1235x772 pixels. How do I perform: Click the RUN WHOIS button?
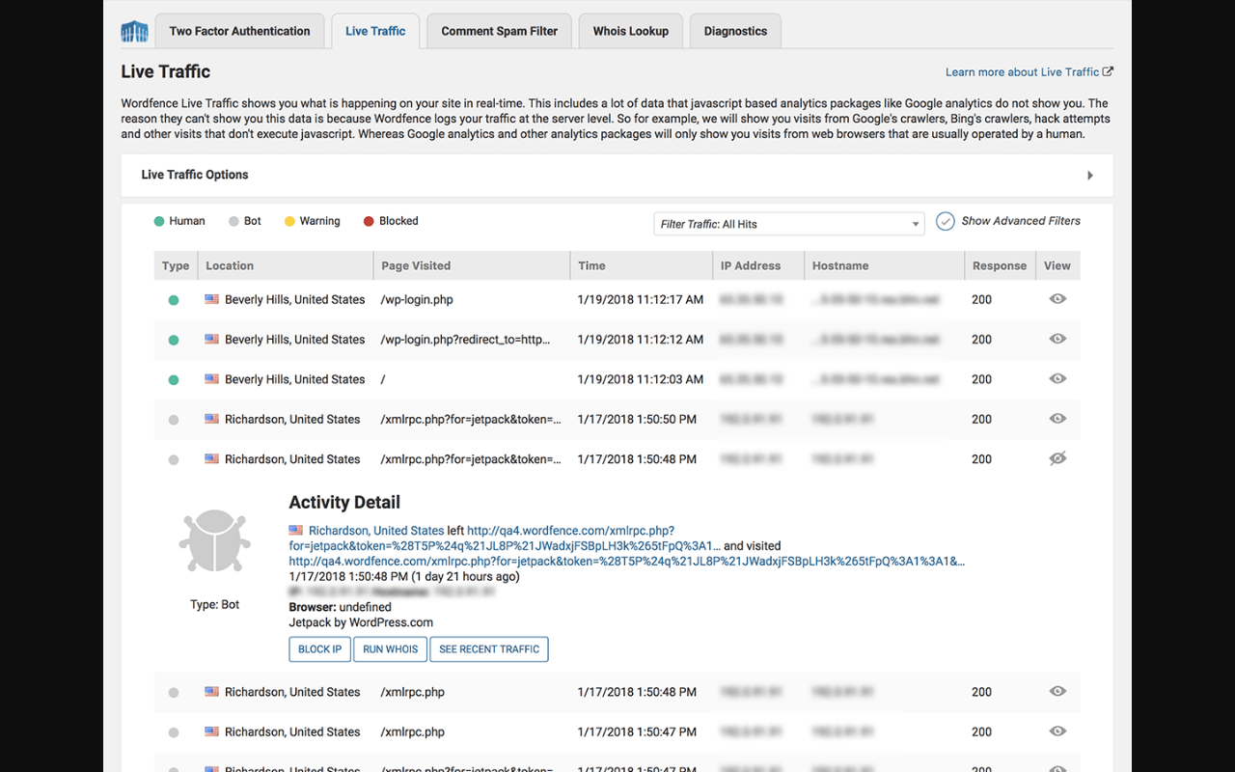(390, 649)
